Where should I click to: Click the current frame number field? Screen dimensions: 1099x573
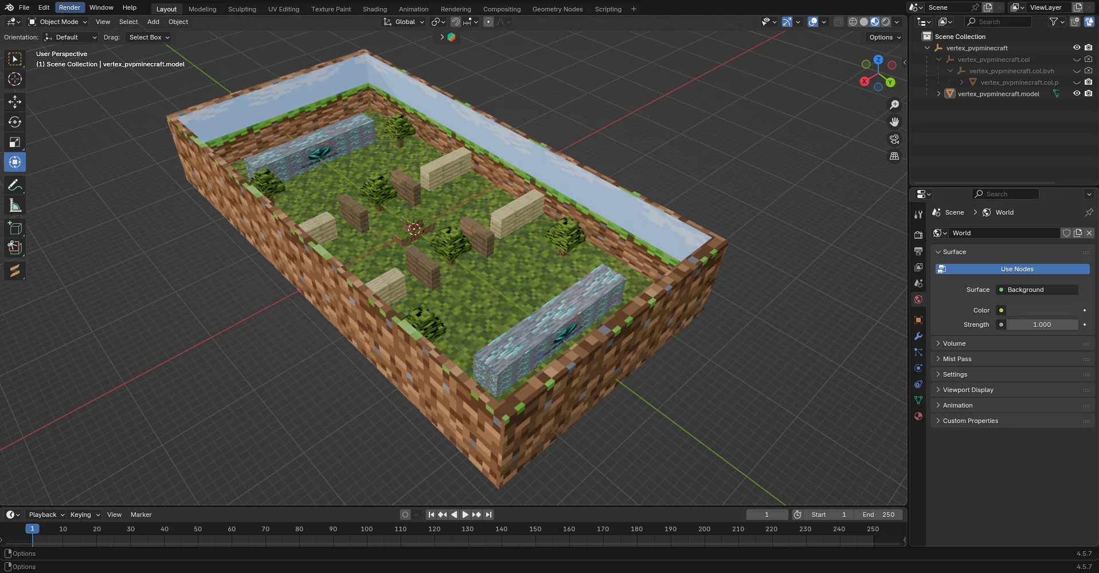[766, 515]
